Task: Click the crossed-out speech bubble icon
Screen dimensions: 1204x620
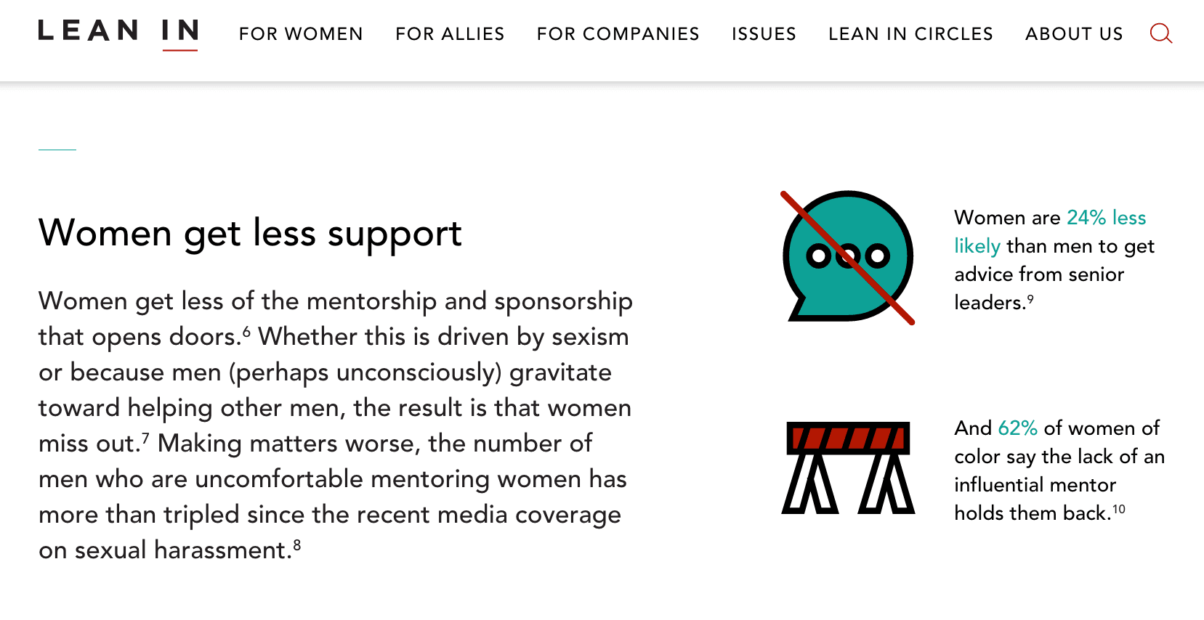Action: point(848,258)
